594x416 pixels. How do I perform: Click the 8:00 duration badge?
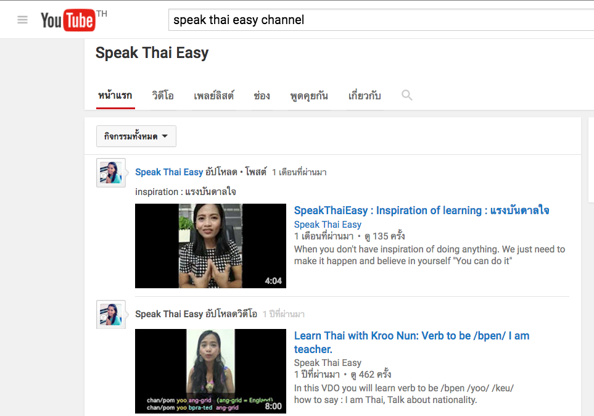tap(273, 406)
